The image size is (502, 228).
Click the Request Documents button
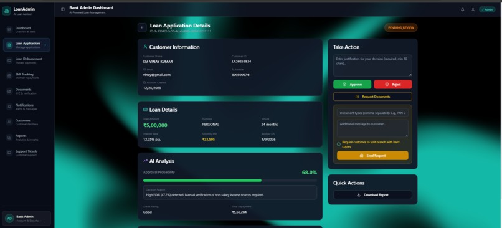(372, 97)
